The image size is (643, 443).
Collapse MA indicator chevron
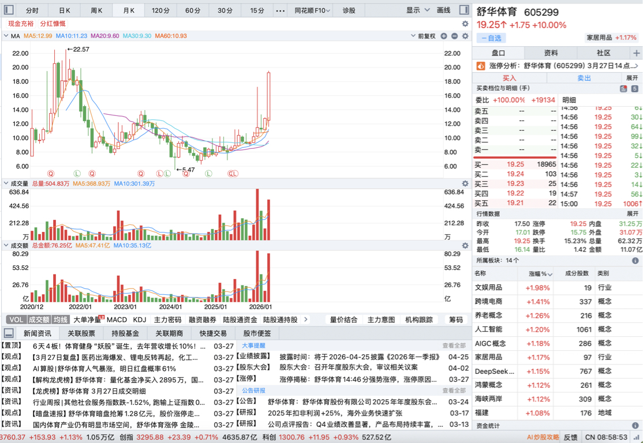[6, 36]
